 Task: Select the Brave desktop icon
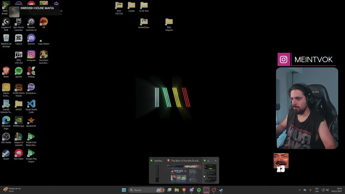6,72
